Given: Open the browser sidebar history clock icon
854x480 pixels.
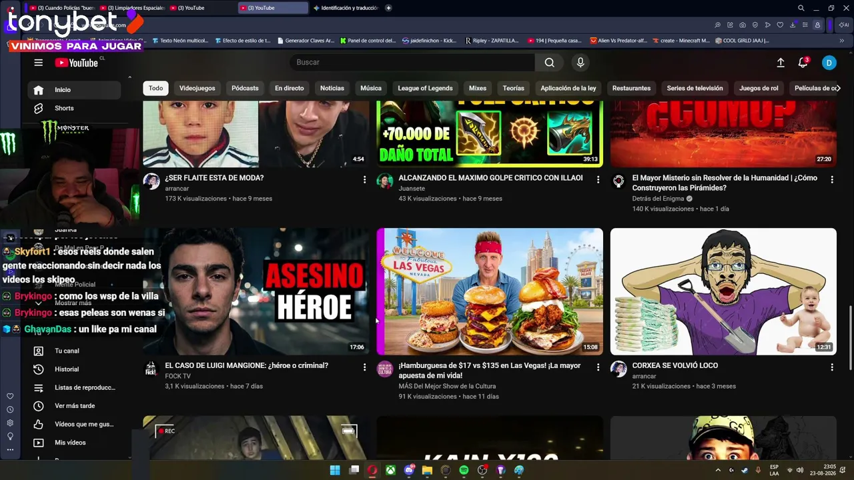Looking at the screenshot, I should click(10, 410).
